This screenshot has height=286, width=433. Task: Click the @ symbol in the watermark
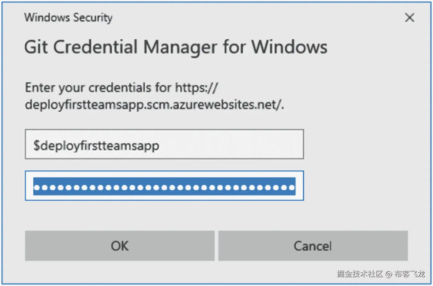pyautogui.click(x=389, y=274)
